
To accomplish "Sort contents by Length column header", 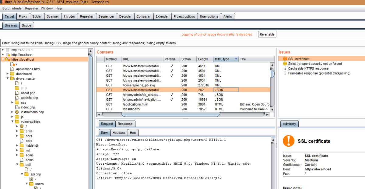I will click(x=205, y=59).
